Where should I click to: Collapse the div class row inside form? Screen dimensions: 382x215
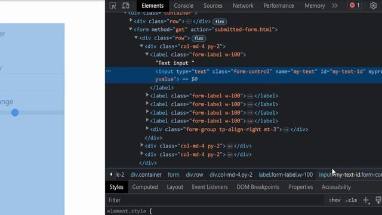pos(136,38)
